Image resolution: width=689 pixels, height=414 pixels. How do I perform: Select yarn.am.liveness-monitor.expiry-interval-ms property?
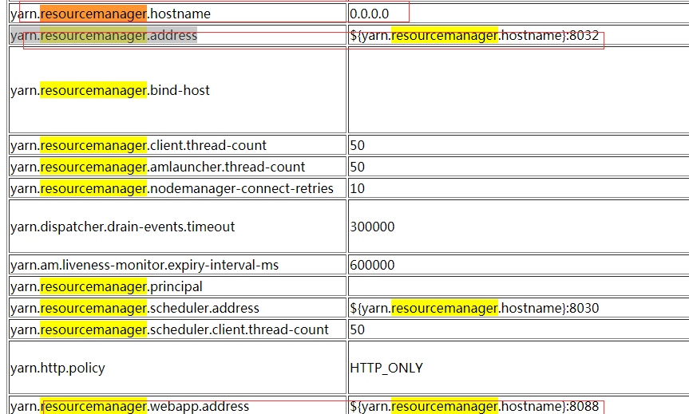[x=145, y=265]
